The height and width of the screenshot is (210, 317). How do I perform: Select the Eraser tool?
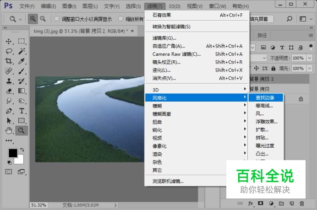(9, 91)
